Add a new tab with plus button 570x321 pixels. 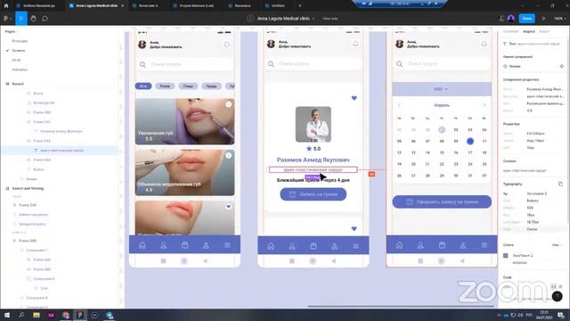300,6
